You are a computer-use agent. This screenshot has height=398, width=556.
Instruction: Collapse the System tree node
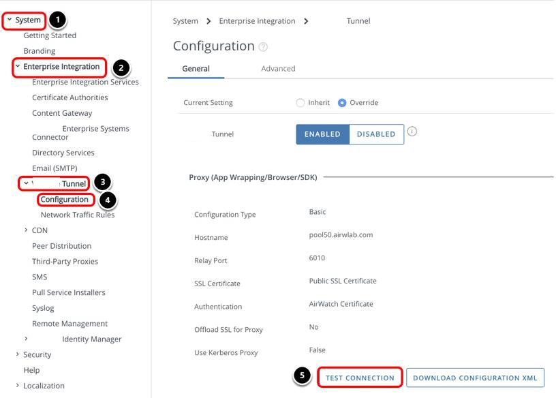click(10, 20)
